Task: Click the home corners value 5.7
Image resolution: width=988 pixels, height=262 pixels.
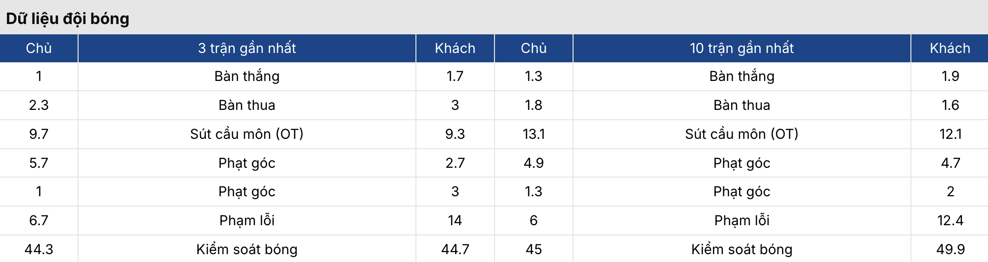Action: point(39,163)
